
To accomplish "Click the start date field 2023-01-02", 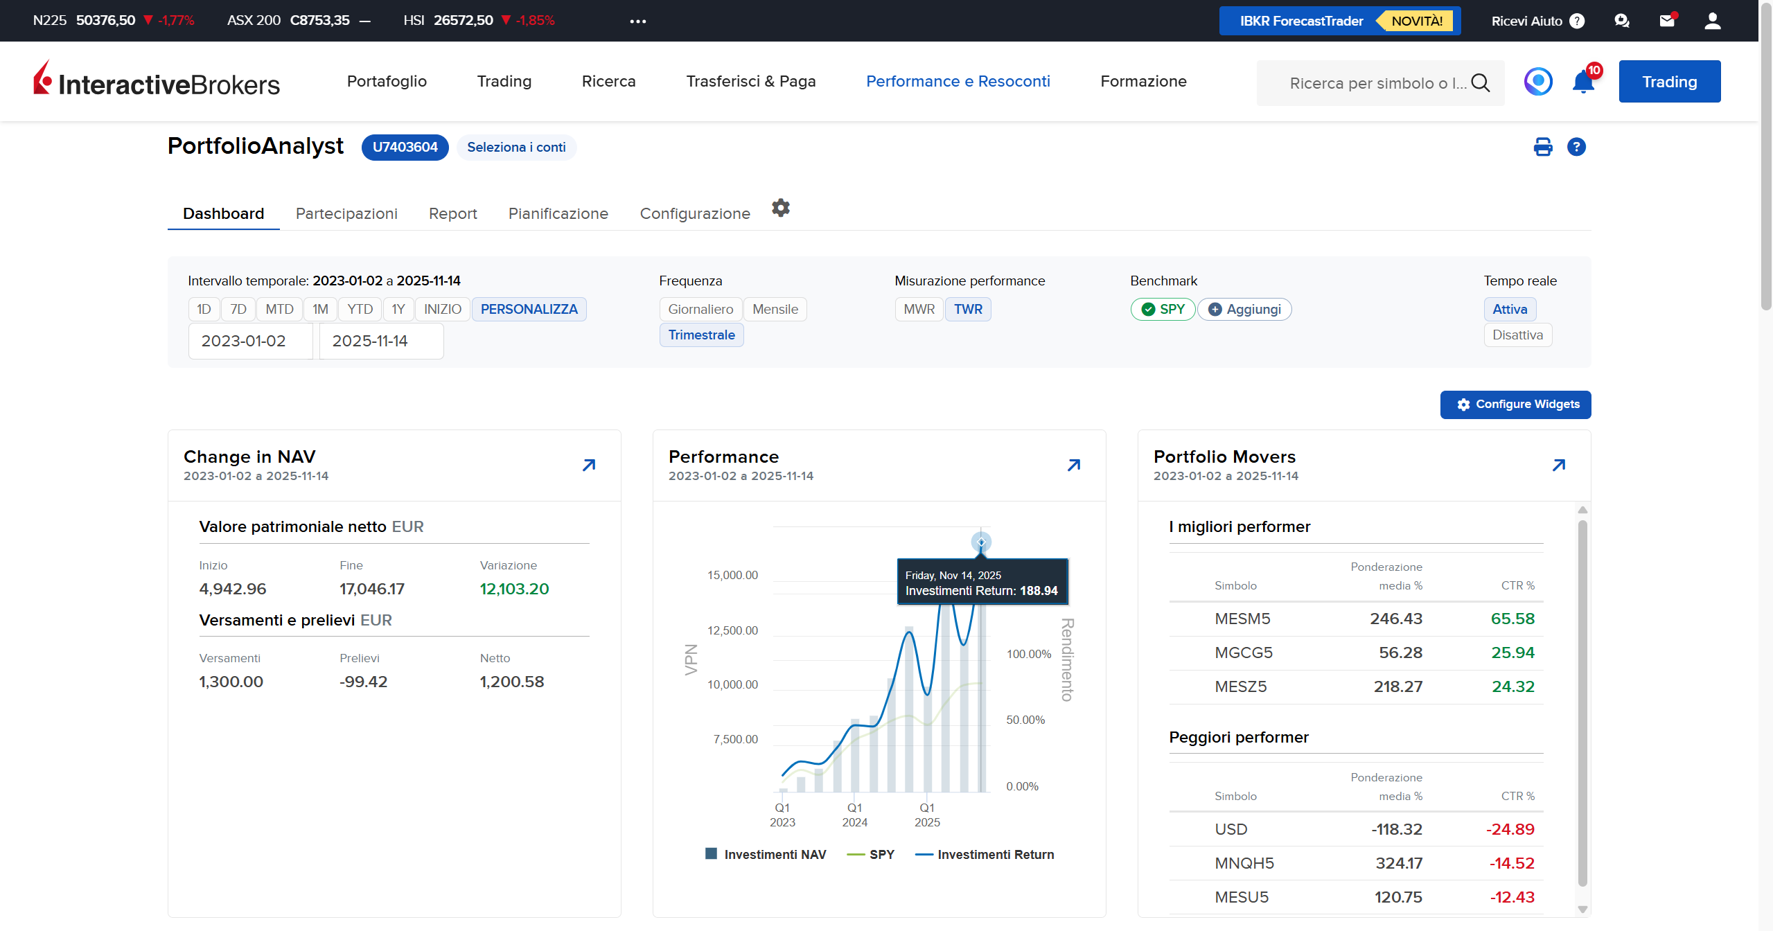I will click(250, 341).
